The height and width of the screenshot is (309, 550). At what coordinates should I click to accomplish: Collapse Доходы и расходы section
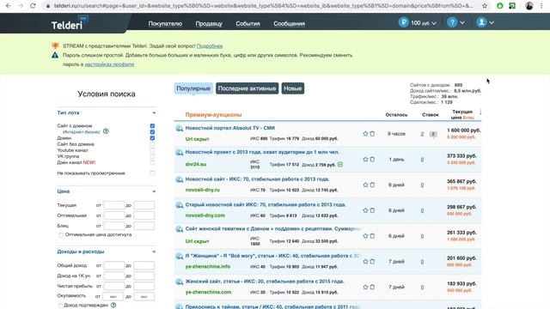pyautogui.click(x=154, y=251)
